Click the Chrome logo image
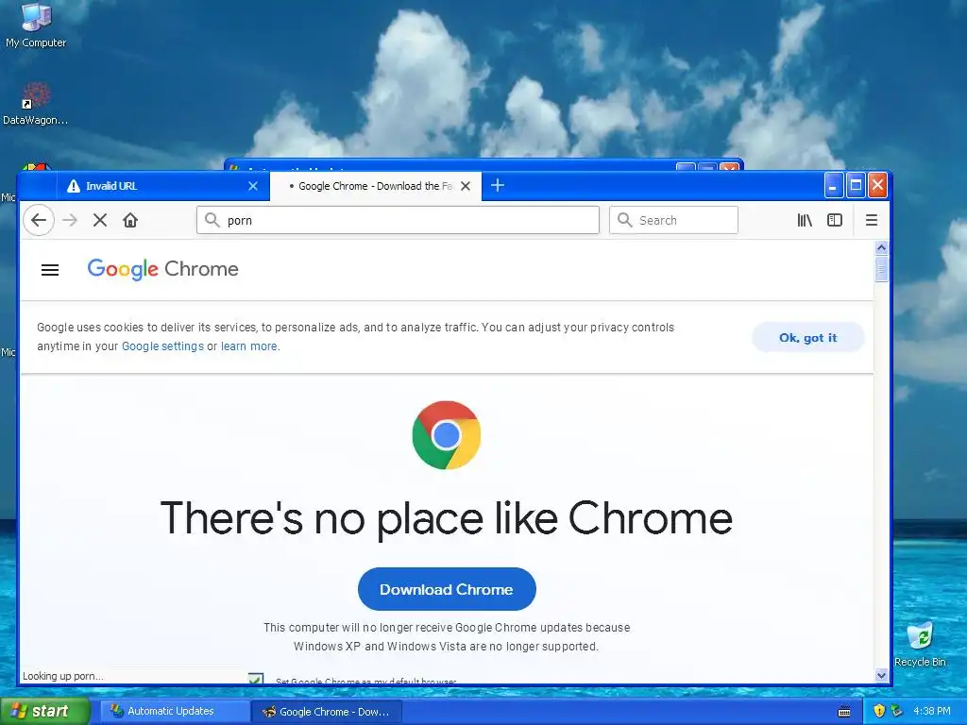Image resolution: width=967 pixels, height=725 pixels. tap(447, 435)
